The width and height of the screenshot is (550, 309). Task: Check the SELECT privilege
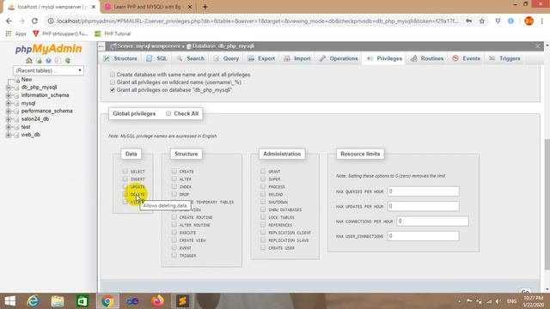[x=125, y=171]
